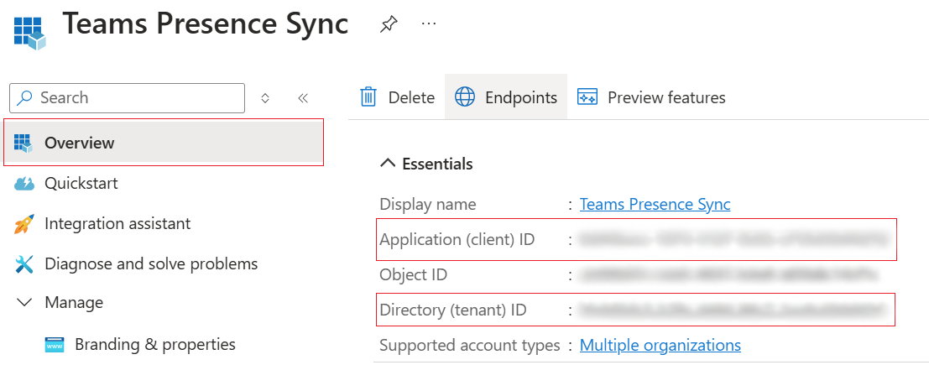Click the sidebar Search field
The image size is (929, 365).
pyautogui.click(x=128, y=98)
